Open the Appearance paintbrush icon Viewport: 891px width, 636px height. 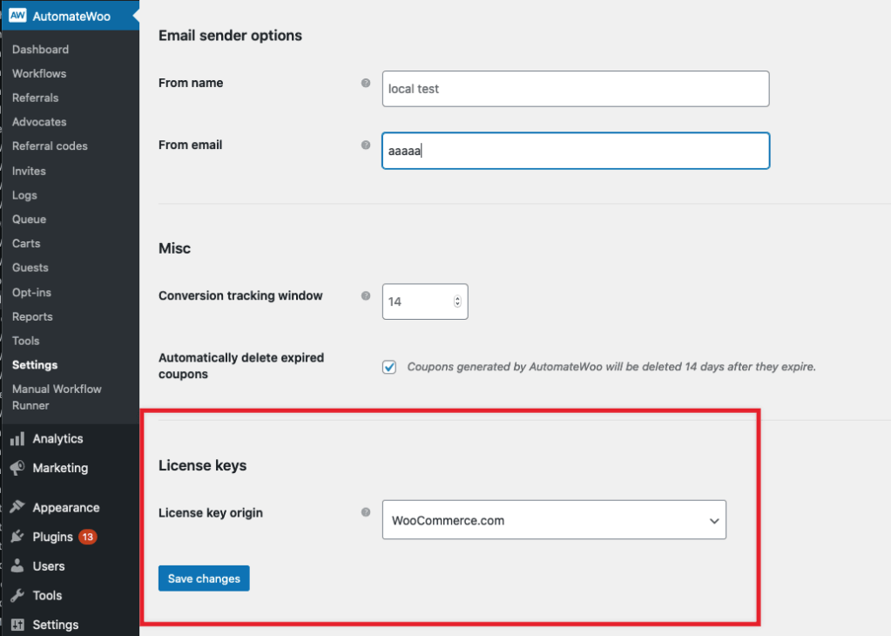coord(19,506)
